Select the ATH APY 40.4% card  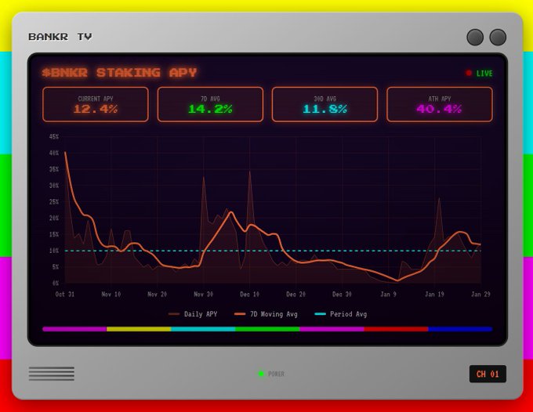point(439,104)
